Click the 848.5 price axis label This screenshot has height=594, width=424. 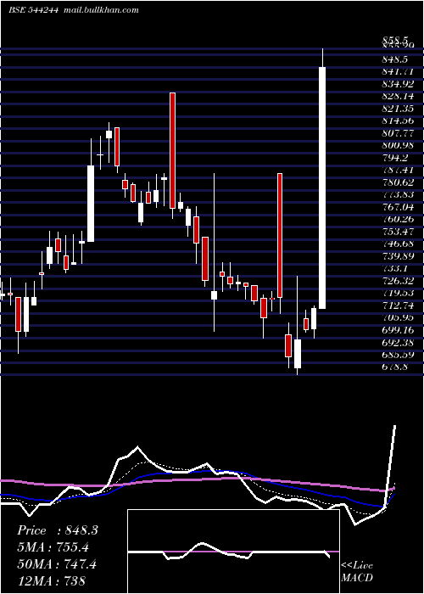(395, 59)
